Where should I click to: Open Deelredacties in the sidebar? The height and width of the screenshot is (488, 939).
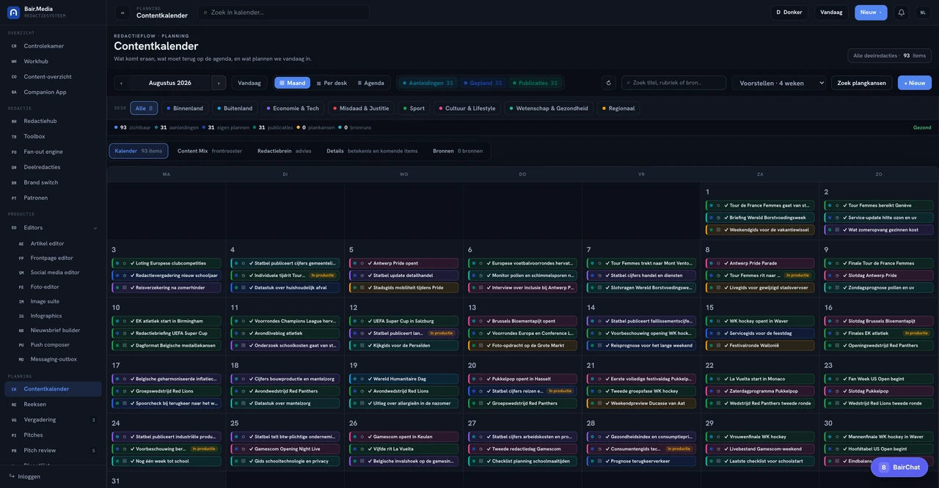pos(53,167)
